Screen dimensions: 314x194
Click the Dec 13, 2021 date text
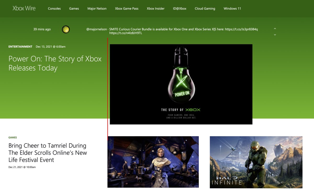(51, 47)
